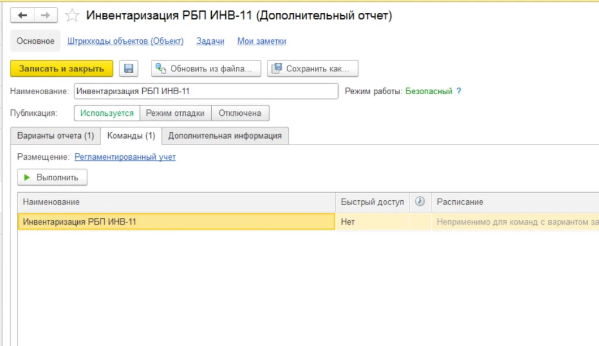Add to favorites with the star icon
Viewport: 599px width, 346px height.
coord(72,15)
